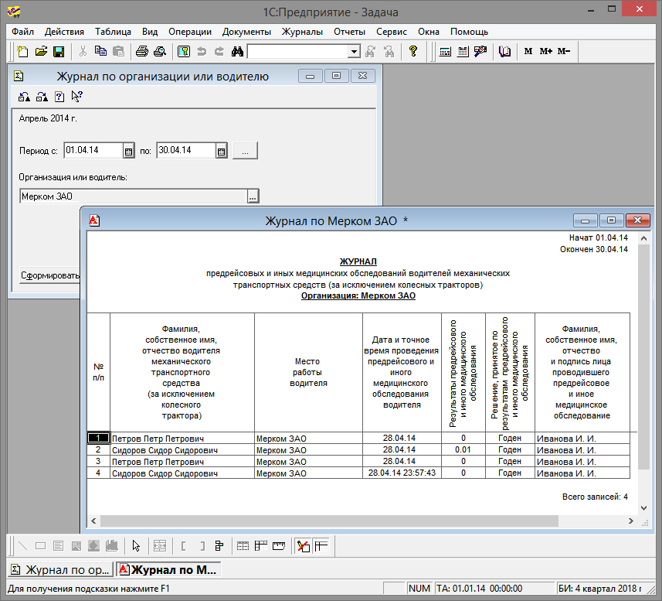662x601 pixels.
Task: Click the Save diskette icon in toolbar
Action: 58,52
